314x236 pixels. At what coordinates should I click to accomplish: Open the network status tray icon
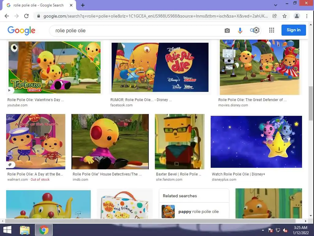[x=278, y=230]
